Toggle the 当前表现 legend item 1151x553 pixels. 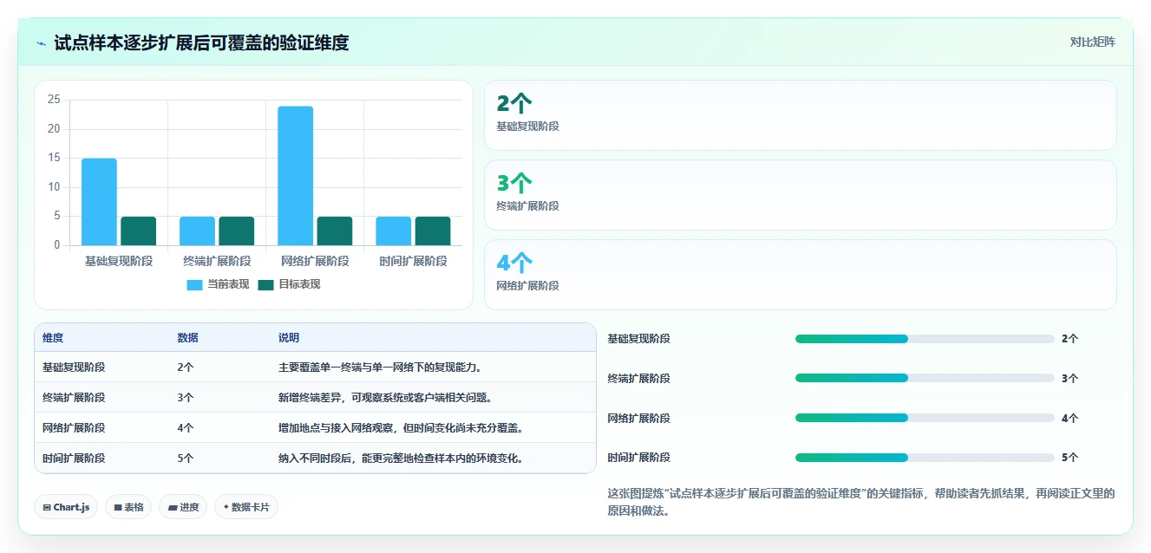(218, 284)
